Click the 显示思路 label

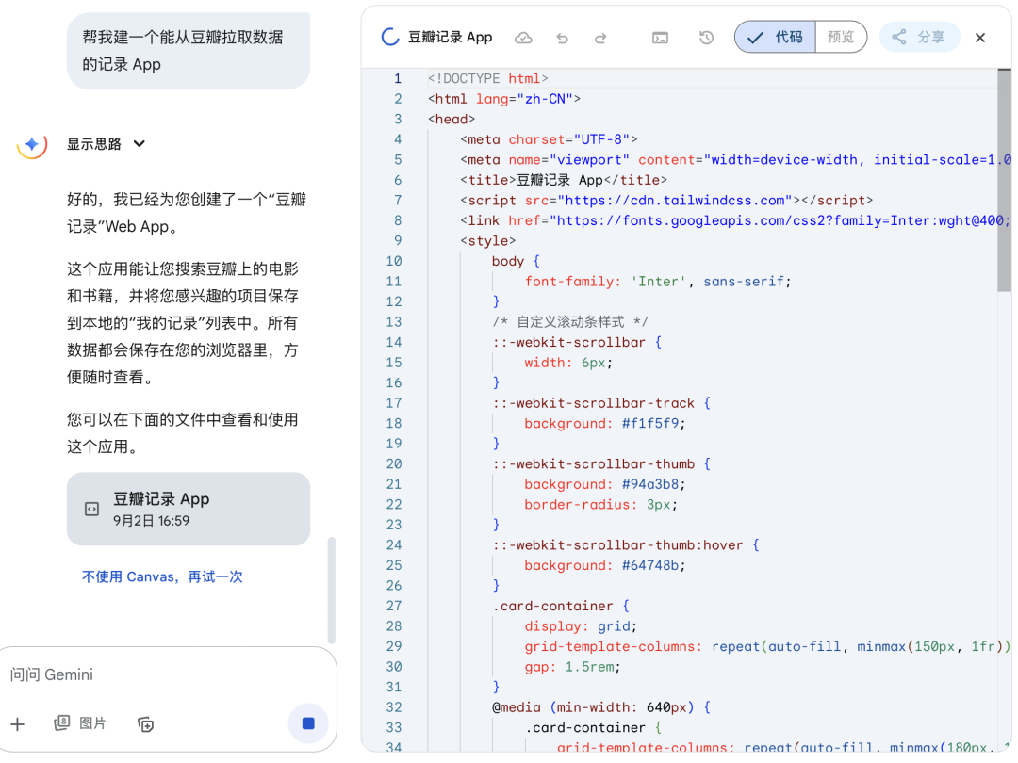(94, 144)
